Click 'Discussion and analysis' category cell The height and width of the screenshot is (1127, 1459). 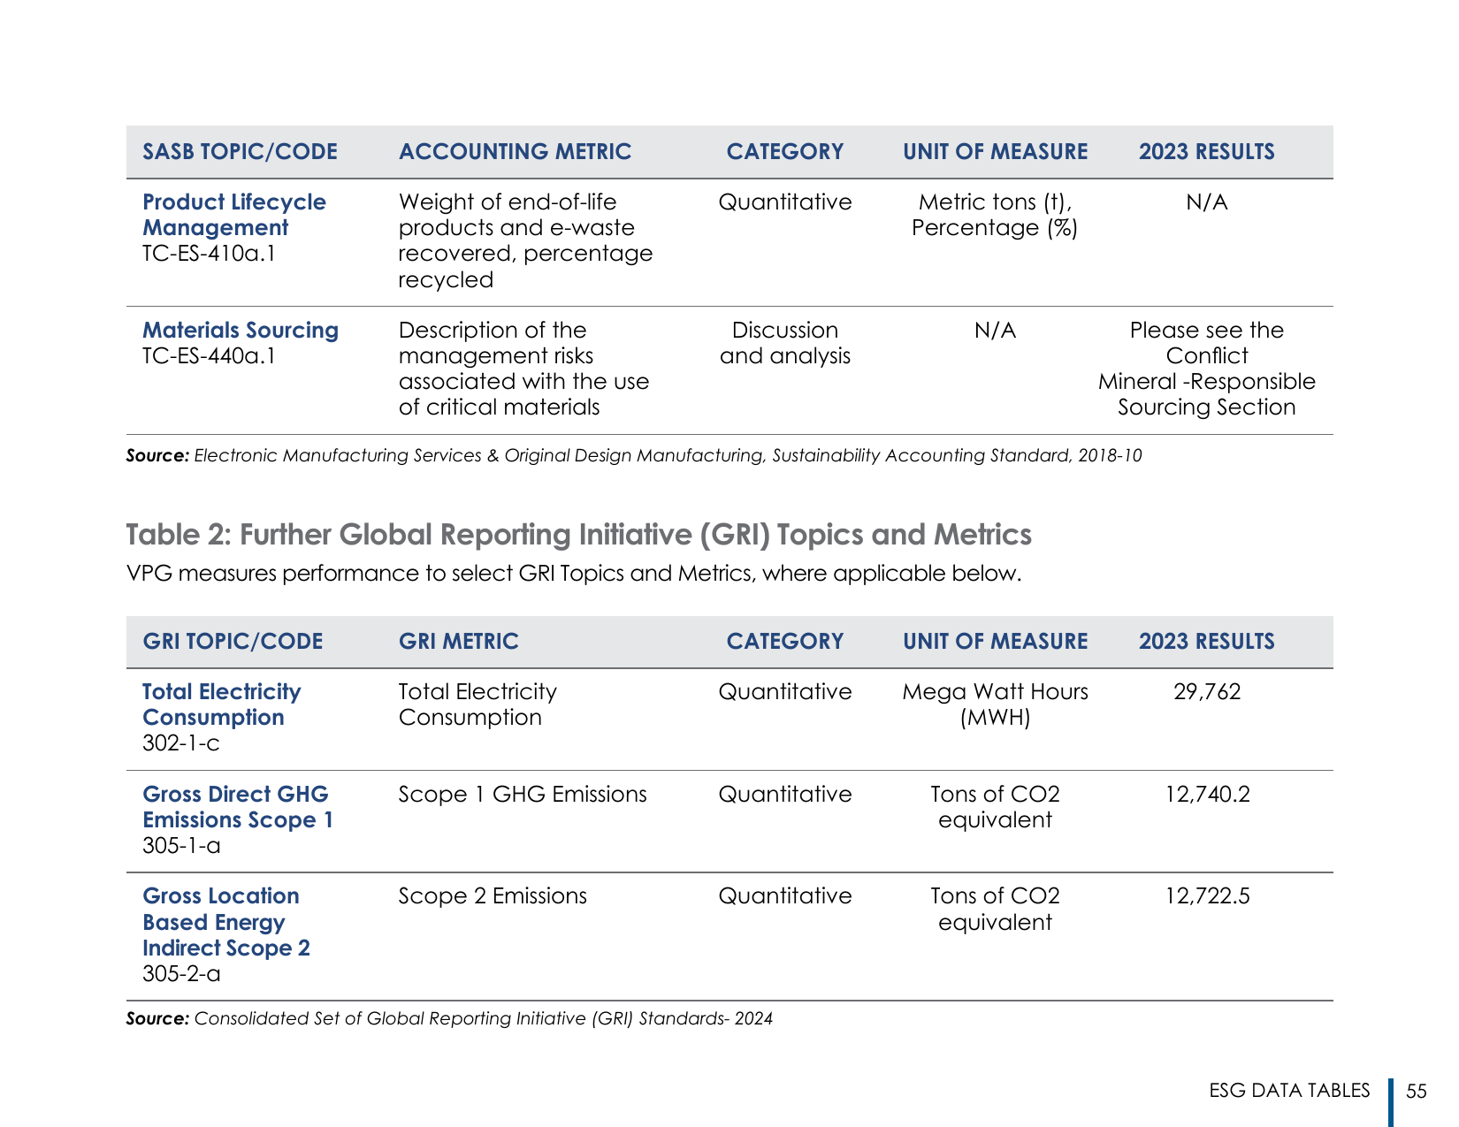[x=785, y=343]
